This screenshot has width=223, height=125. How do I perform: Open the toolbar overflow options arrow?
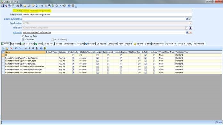[76, 6]
